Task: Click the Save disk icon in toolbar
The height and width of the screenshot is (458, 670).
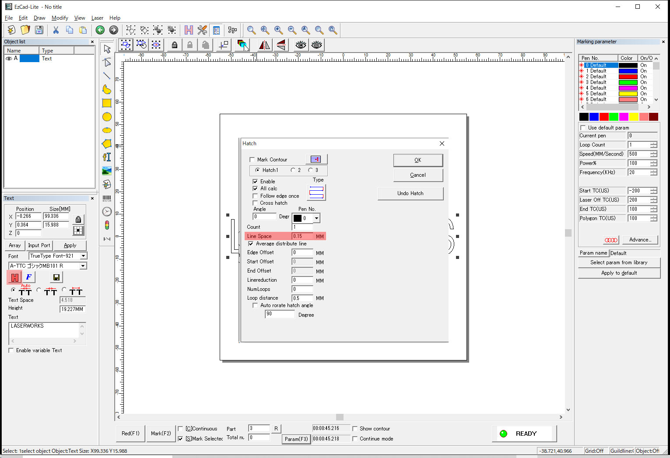Action: click(39, 30)
